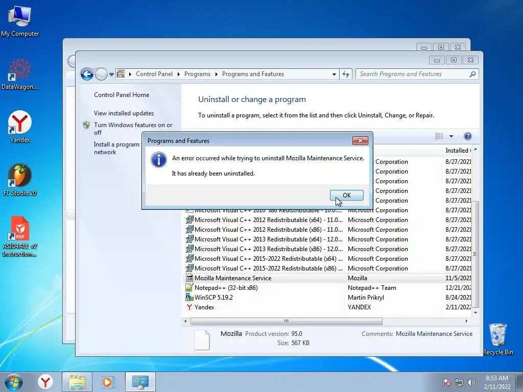
Task: Select WinSCP 5.19.2 in the list
Action: [x=328, y=298]
